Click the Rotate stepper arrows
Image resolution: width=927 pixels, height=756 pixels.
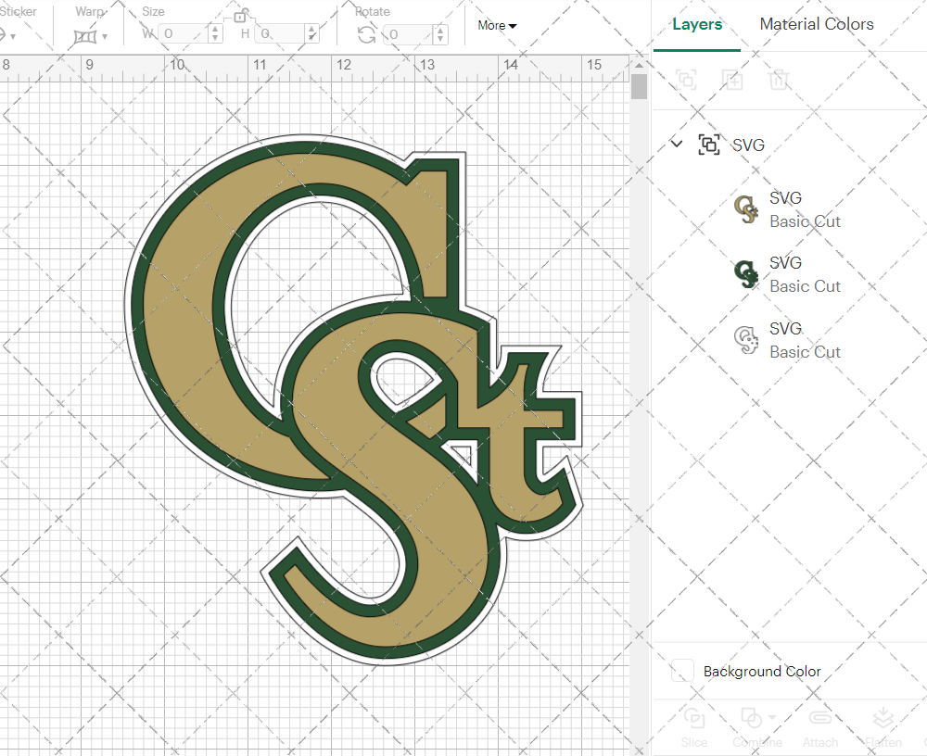point(439,34)
